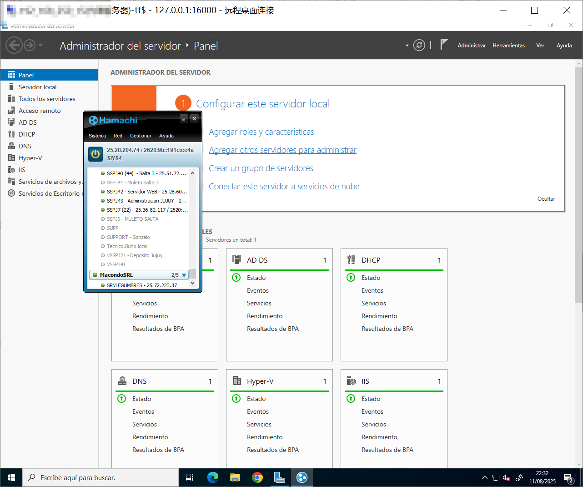
Task: Select peer SSPJ7 (22) in Hamachi
Action: coord(143,210)
